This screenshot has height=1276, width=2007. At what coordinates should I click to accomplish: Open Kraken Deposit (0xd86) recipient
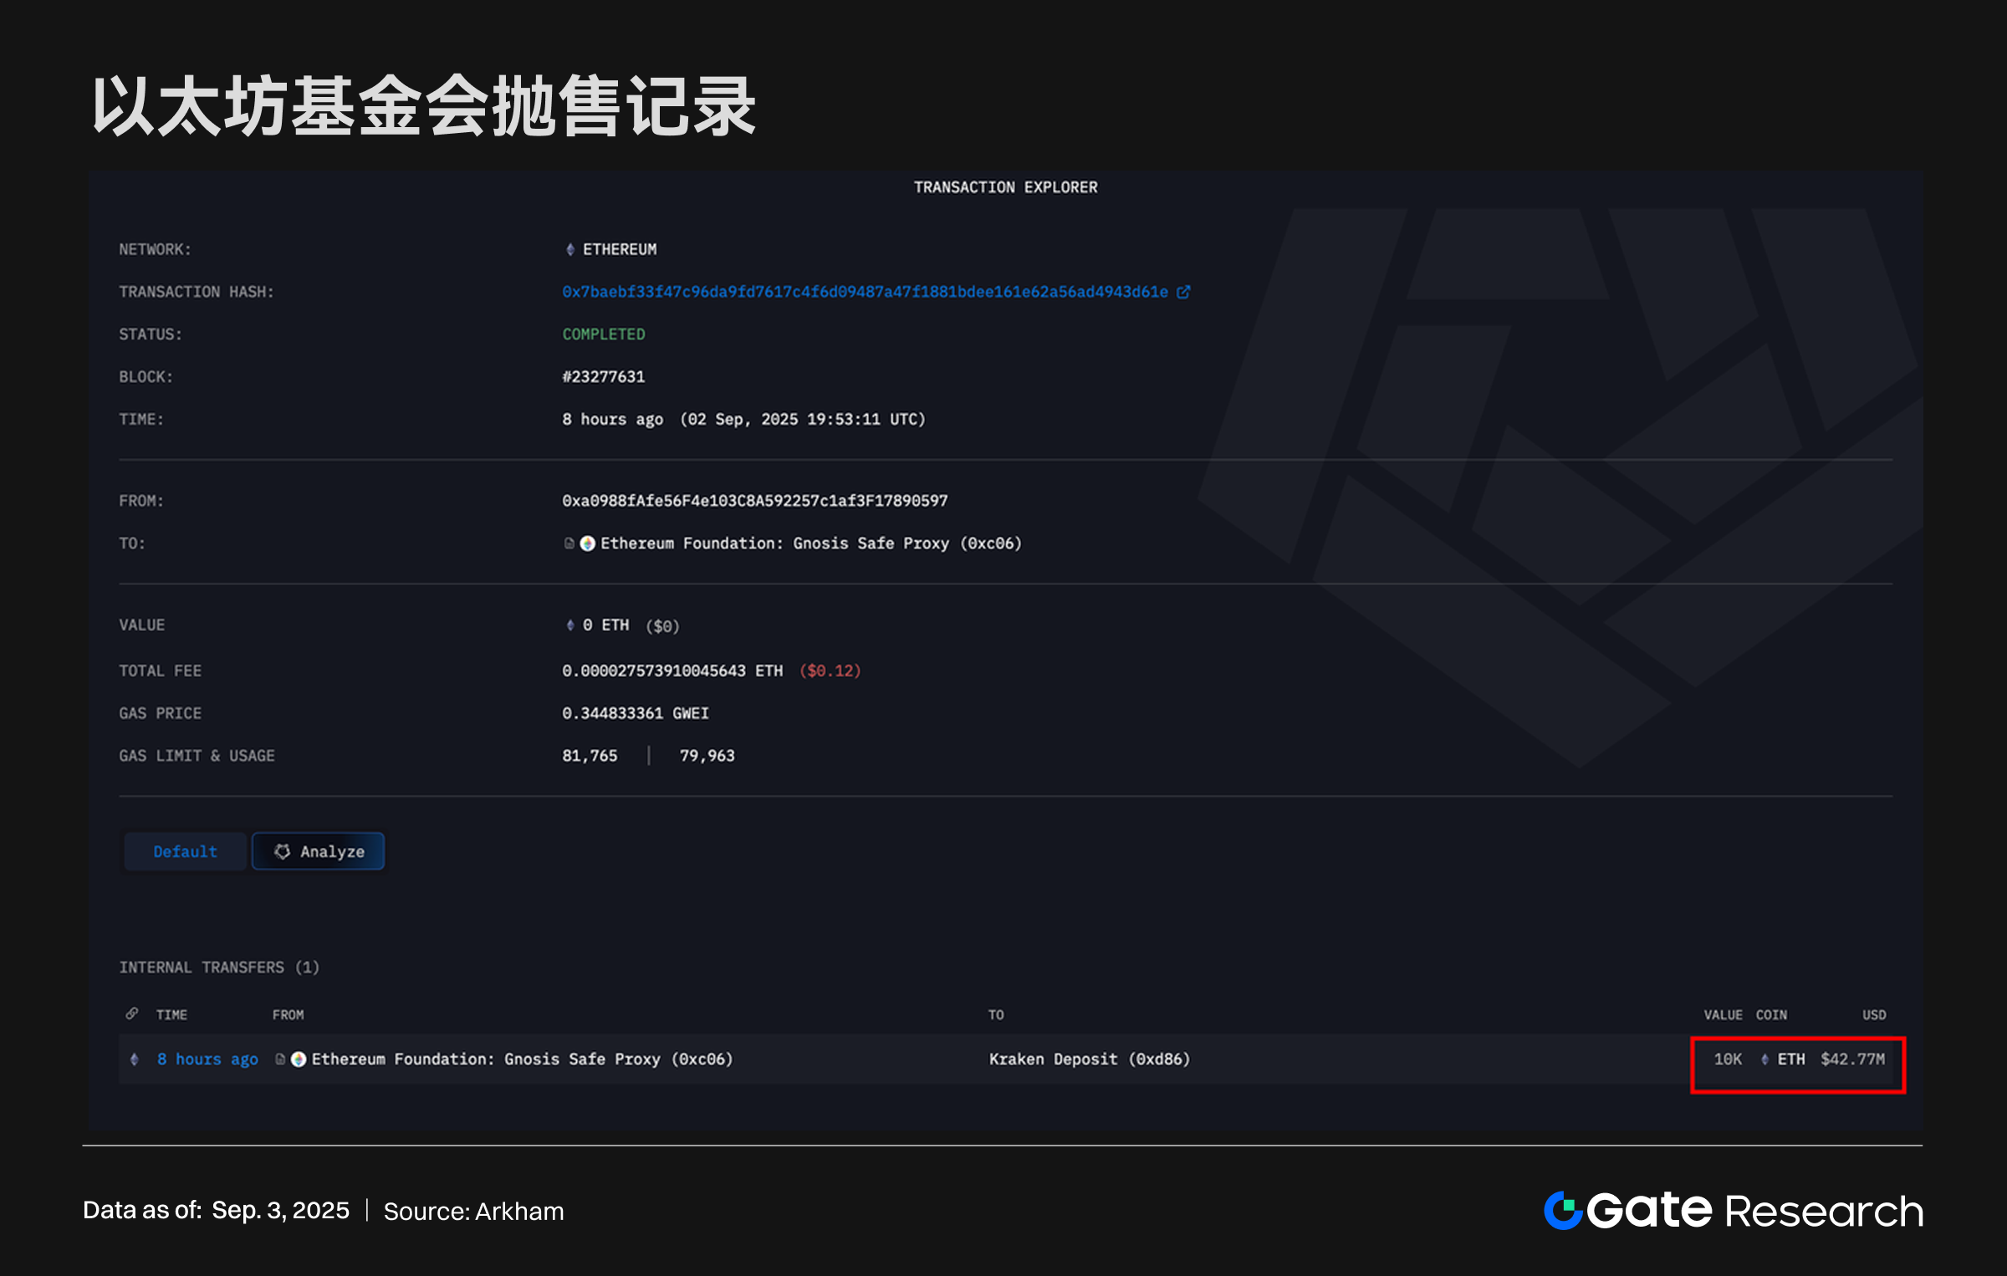pos(1089,1059)
